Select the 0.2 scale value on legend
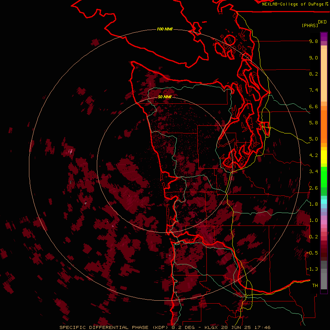 [x=313, y=237]
